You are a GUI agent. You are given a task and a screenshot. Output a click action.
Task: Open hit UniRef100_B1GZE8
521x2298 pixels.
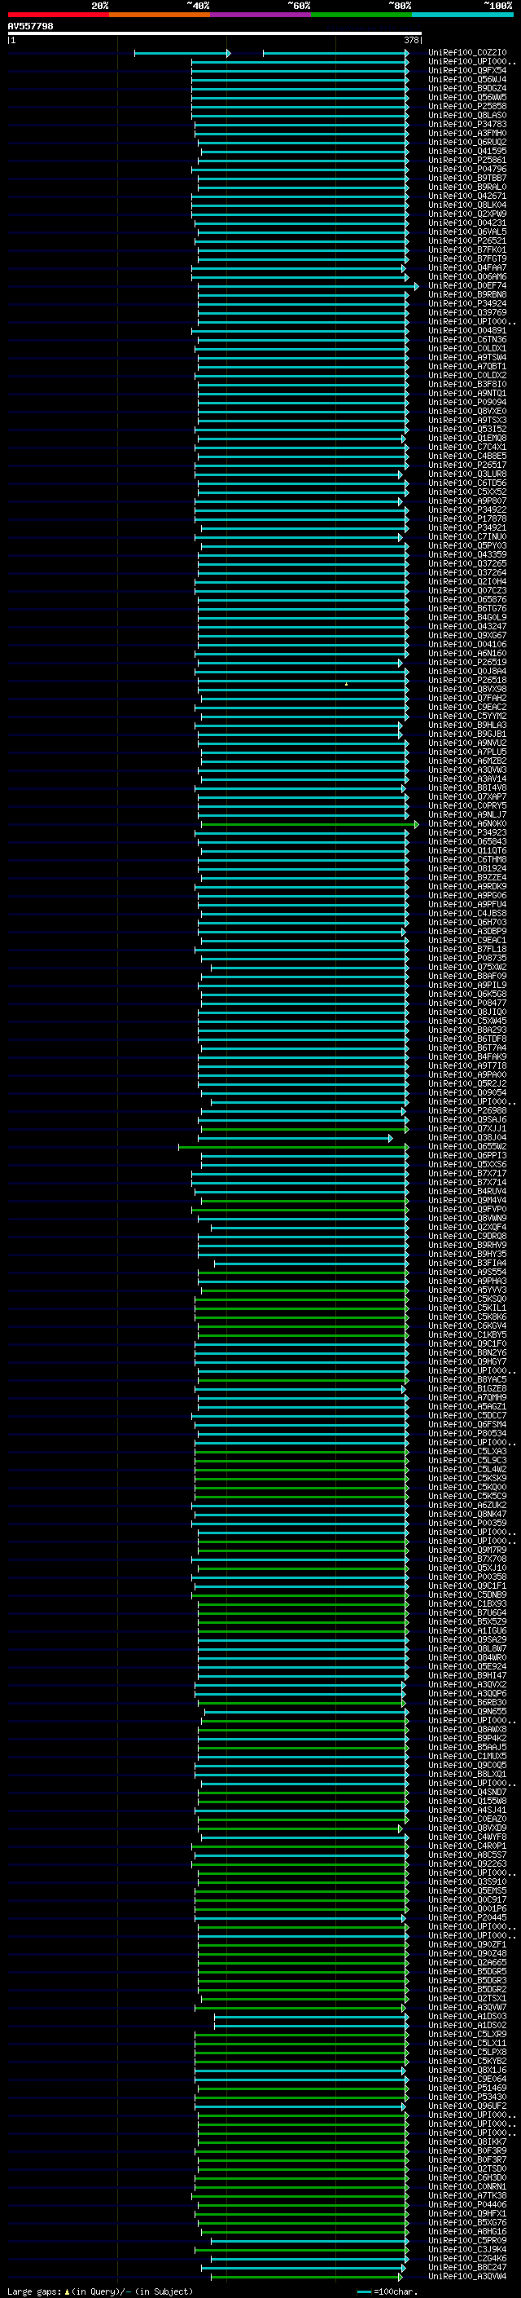(467, 1388)
